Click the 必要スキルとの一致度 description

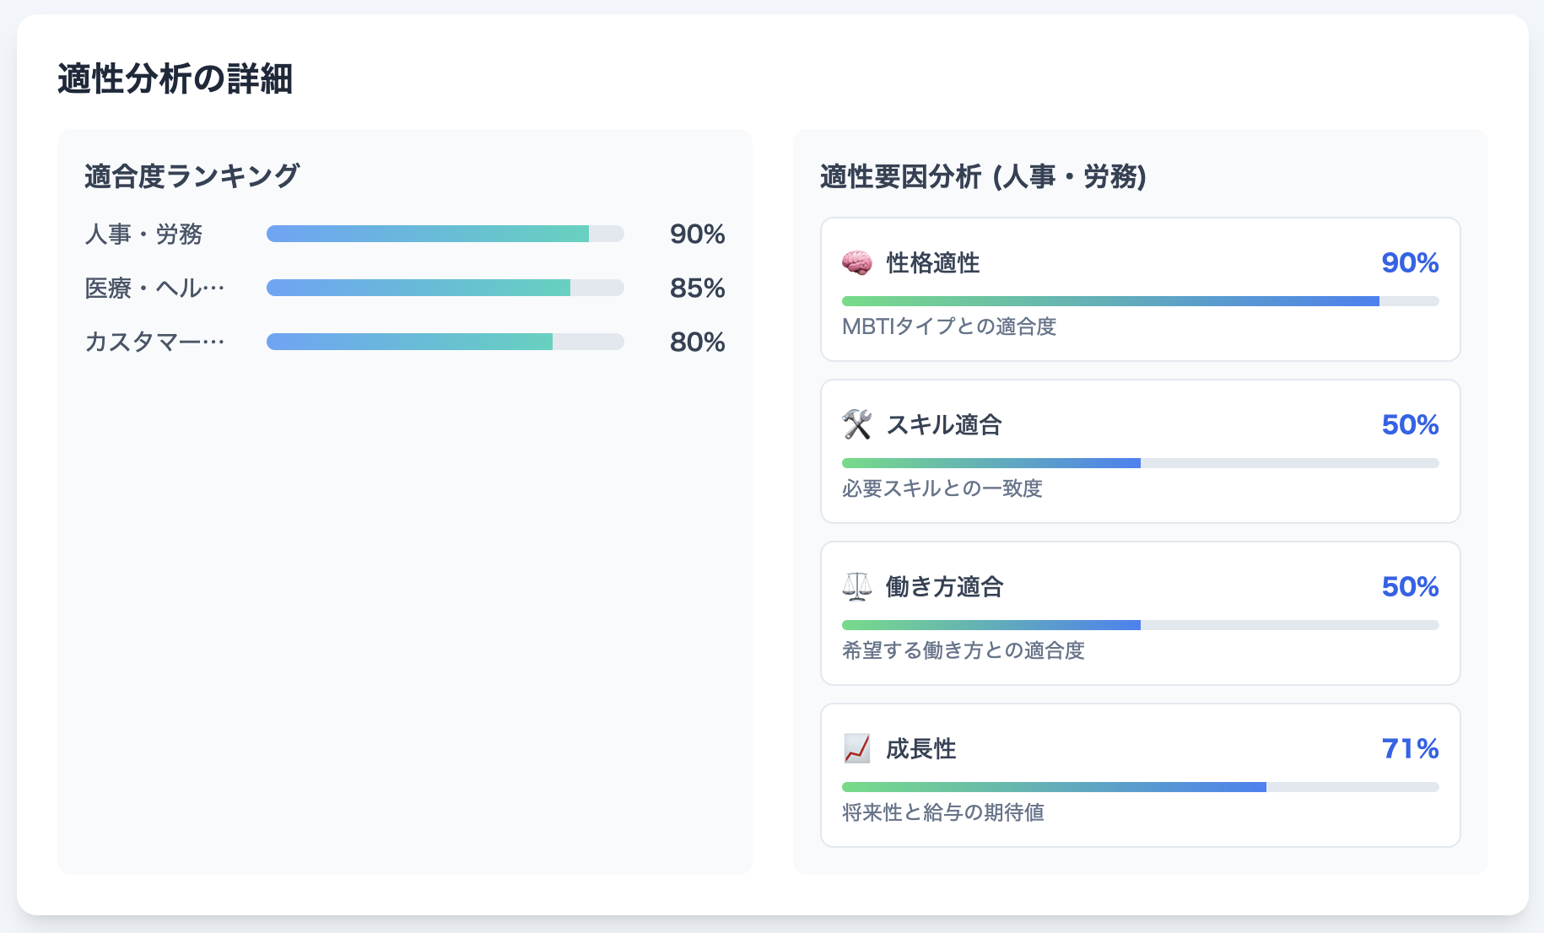click(x=942, y=488)
